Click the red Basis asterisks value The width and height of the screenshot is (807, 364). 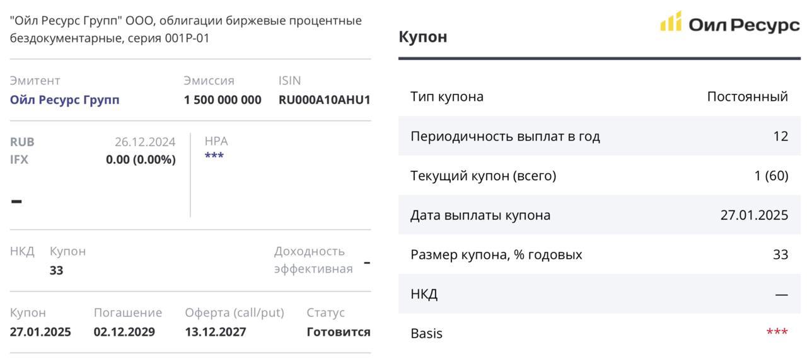click(x=777, y=333)
